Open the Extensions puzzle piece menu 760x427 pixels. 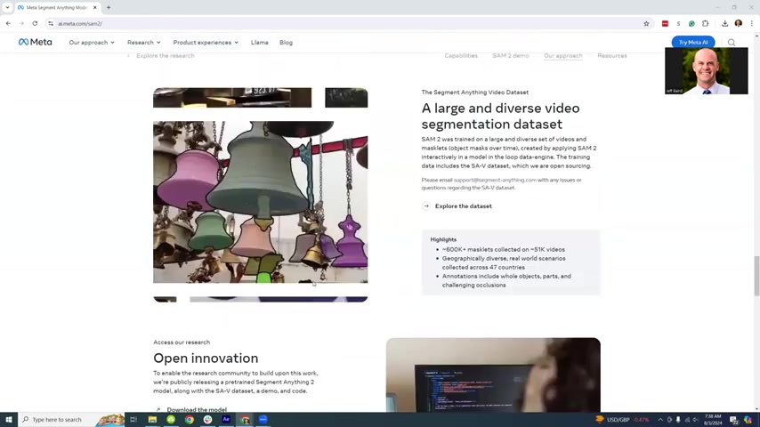point(705,23)
